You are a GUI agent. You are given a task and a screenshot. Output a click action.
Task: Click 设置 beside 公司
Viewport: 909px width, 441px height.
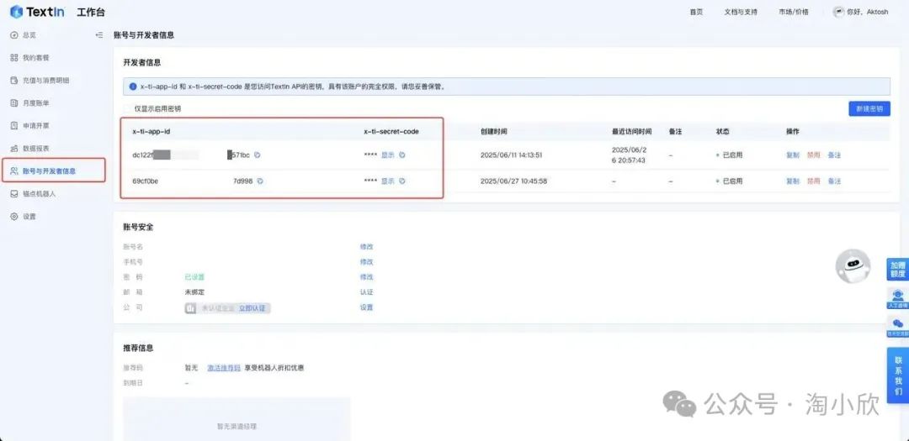(366, 307)
